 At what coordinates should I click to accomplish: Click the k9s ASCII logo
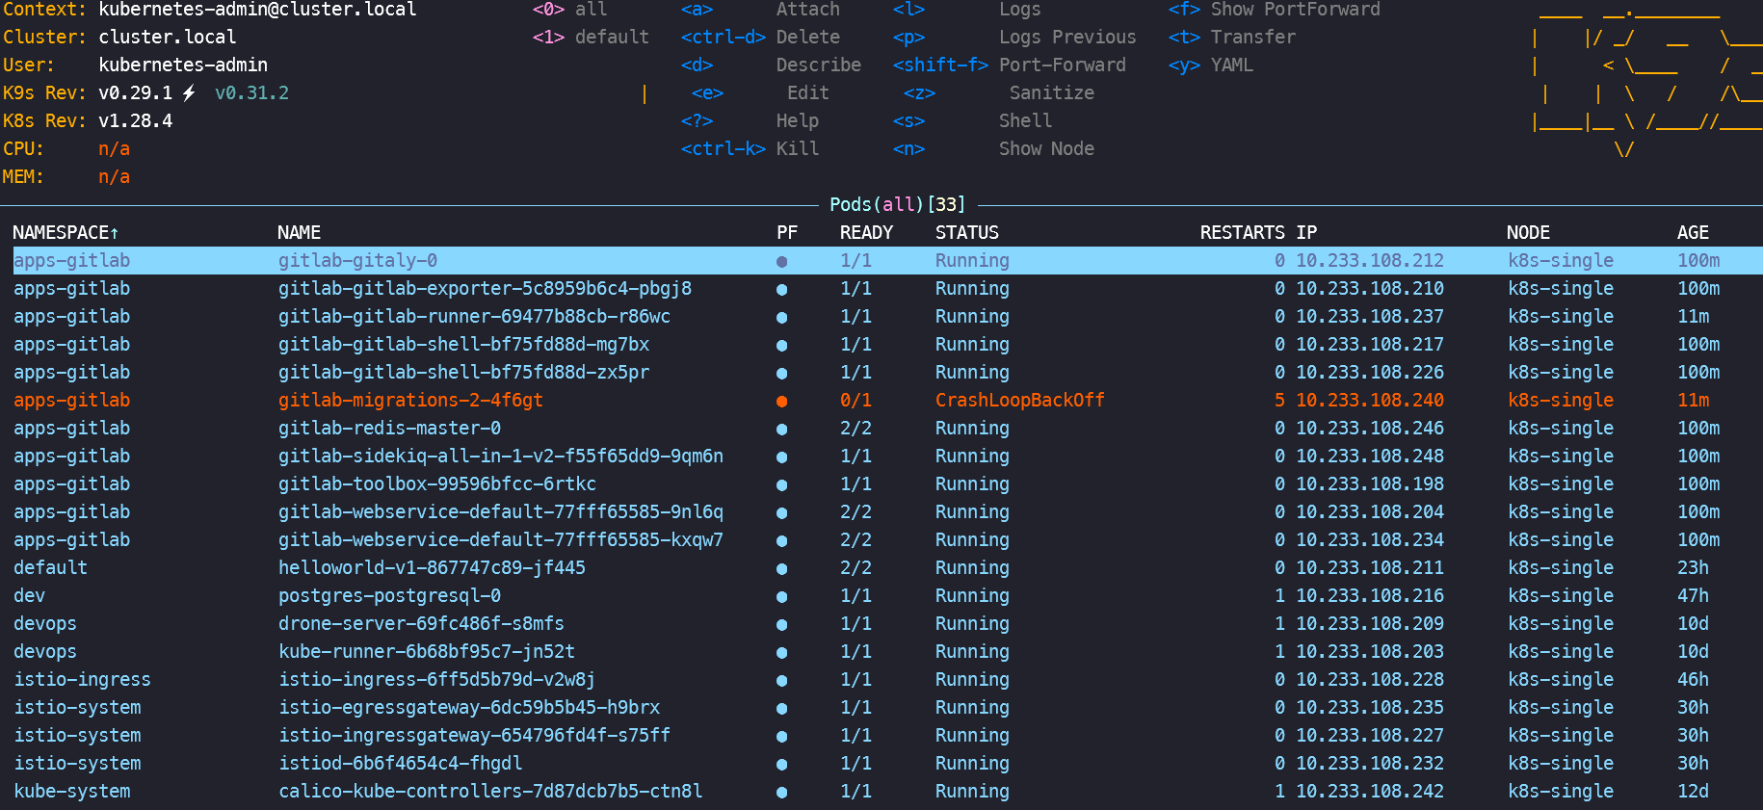(x=1647, y=82)
